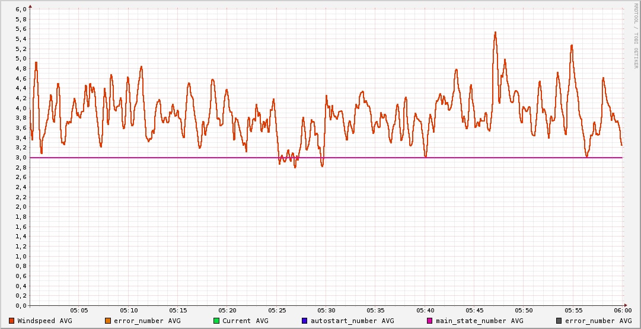This screenshot has width=641, height=329.
Task: Select the main_state_number AVG legend text
Action: (x=480, y=321)
